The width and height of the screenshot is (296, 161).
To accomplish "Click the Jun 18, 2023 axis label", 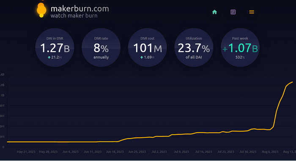I will point(115,152).
